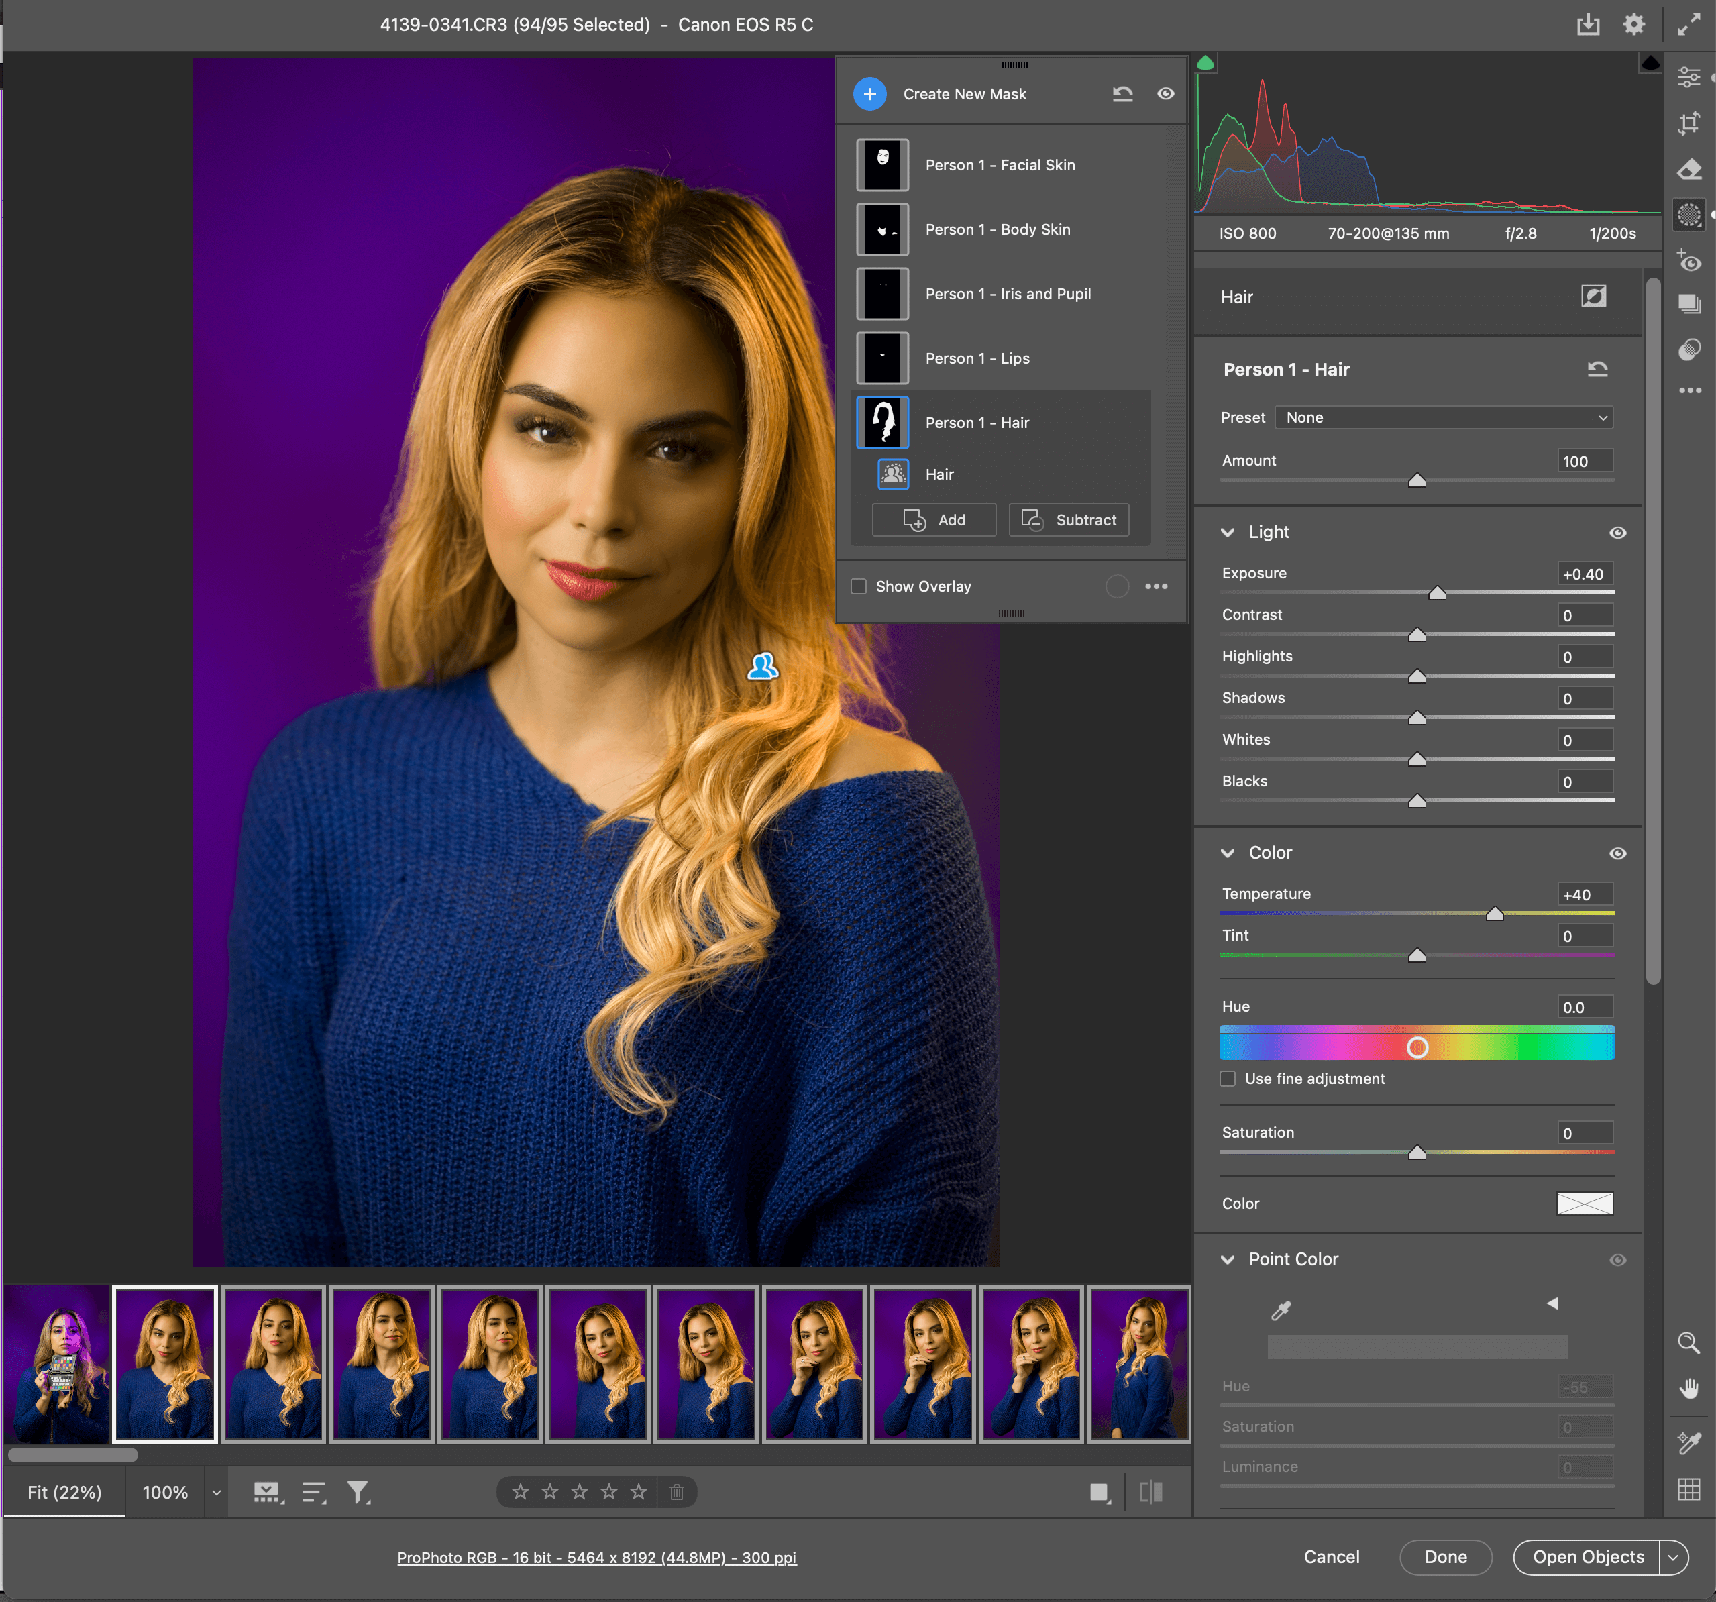Select Person 1 - Lips mask
The image size is (1716, 1602).
pos(977,358)
